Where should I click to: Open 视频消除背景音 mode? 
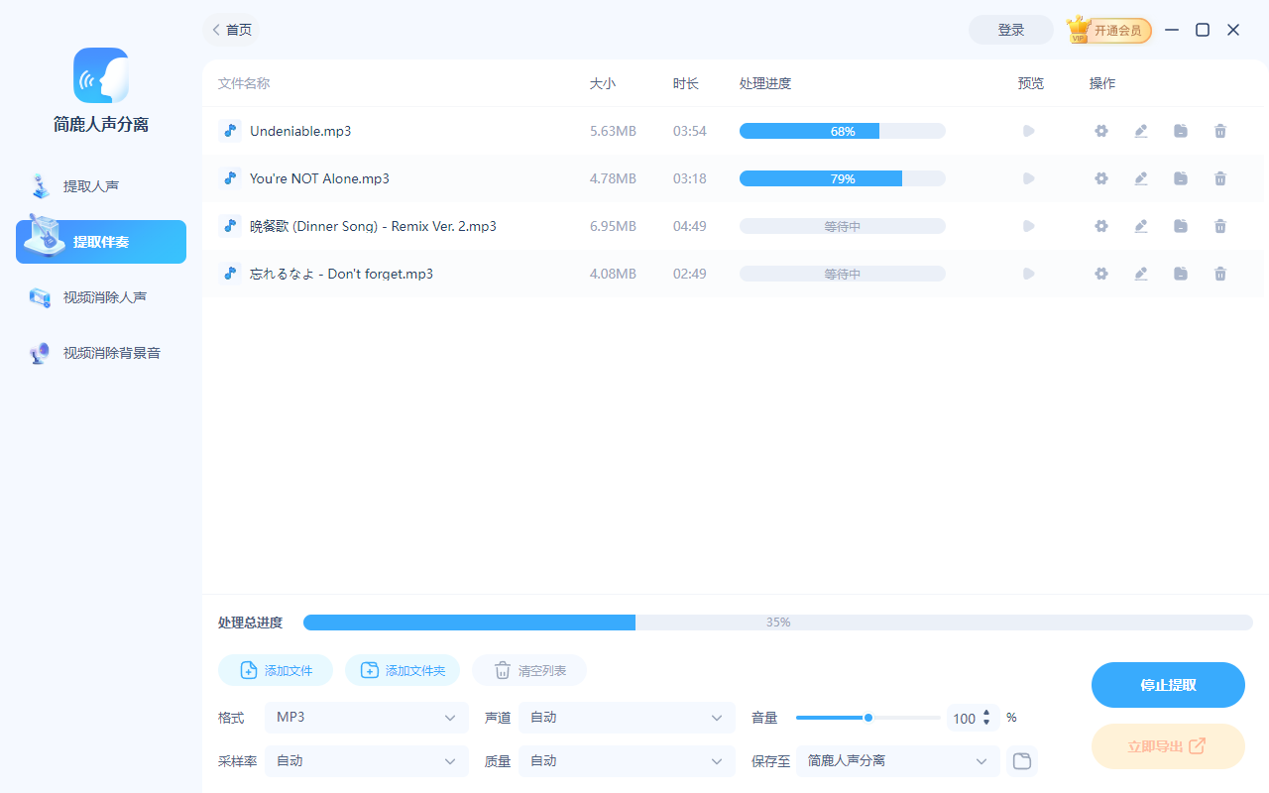click(101, 353)
